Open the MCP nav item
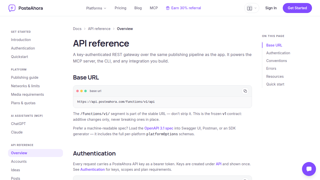The width and height of the screenshot is (320, 180). click(x=154, y=8)
